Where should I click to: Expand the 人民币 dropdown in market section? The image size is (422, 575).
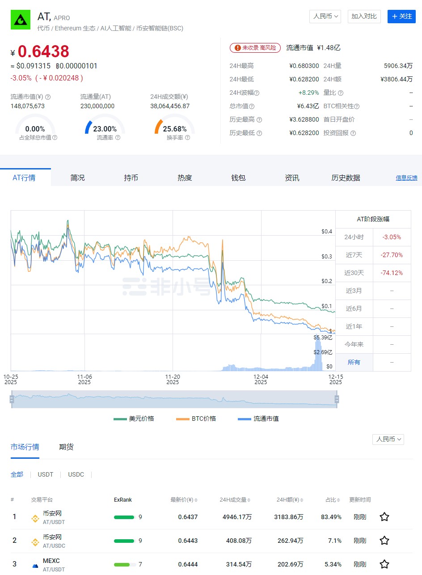388,440
